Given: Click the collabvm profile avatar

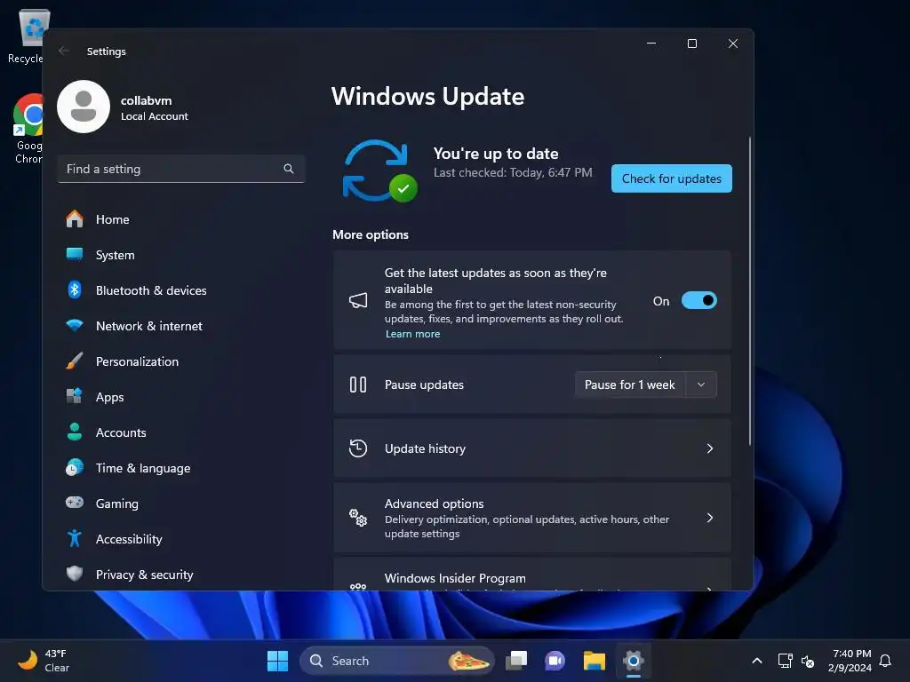Looking at the screenshot, I should pos(84,107).
